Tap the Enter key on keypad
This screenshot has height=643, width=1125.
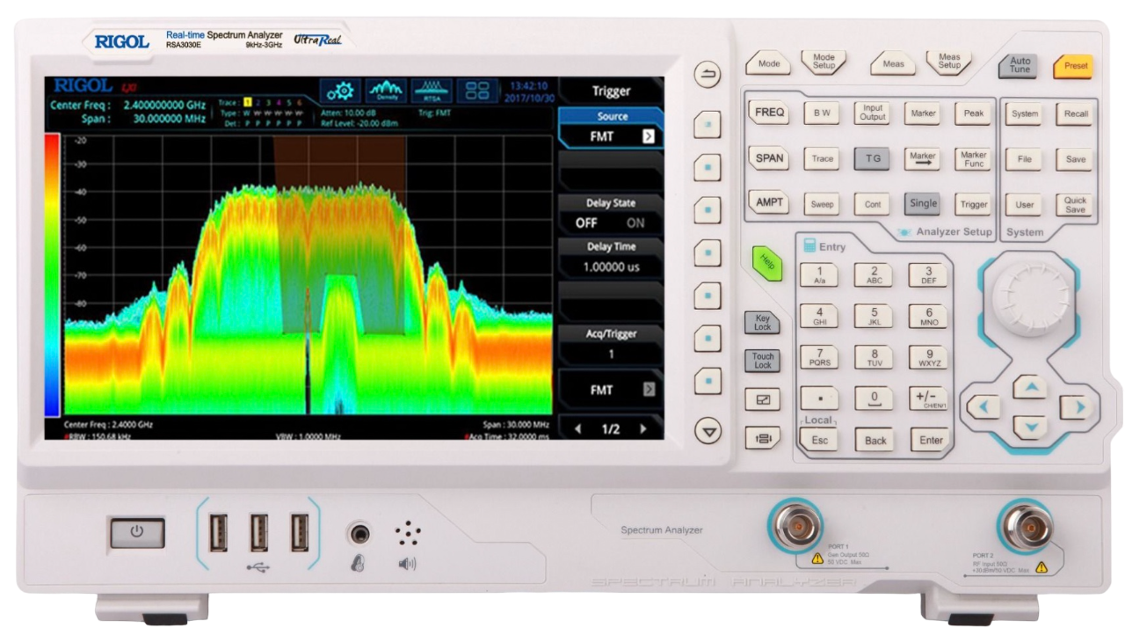coord(930,440)
